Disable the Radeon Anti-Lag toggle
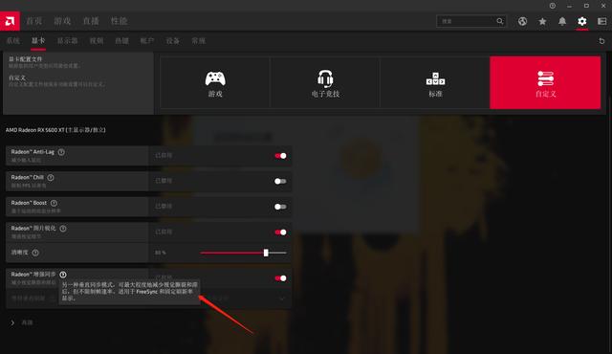Screen dimensions: 612x354 point(280,156)
